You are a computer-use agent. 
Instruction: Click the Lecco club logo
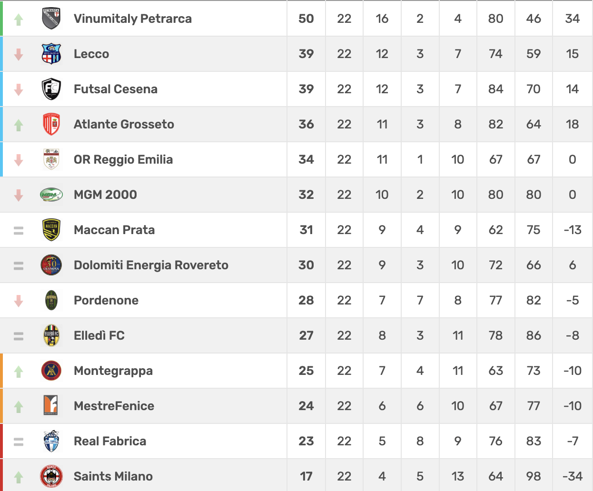pos(51,54)
